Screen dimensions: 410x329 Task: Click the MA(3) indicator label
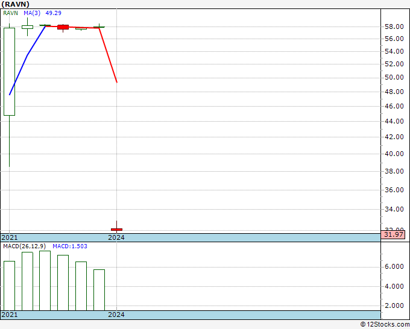coord(32,13)
